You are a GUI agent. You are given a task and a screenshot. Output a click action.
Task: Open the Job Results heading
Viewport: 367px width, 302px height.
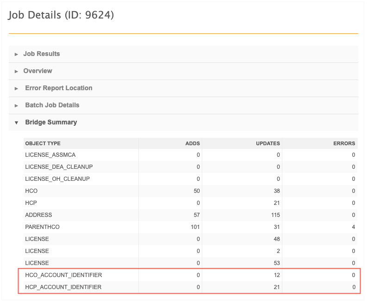pos(42,54)
